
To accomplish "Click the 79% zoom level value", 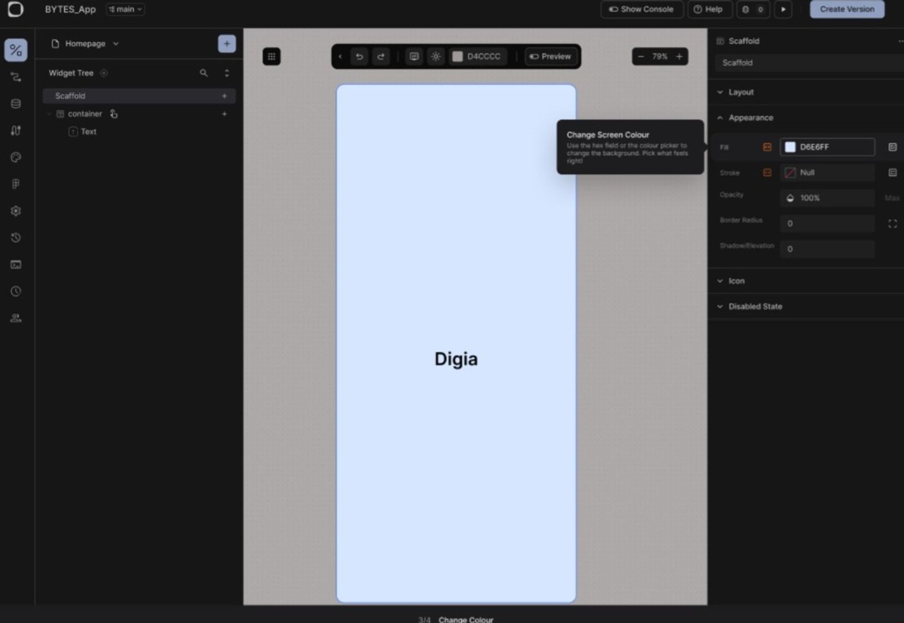I will (x=660, y=56).
